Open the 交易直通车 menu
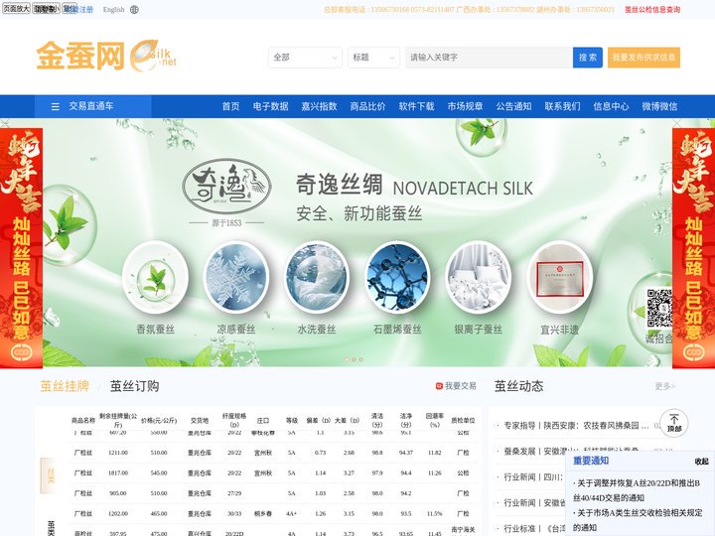The height and width of the screenshot is (536, 715). (93, 106)
